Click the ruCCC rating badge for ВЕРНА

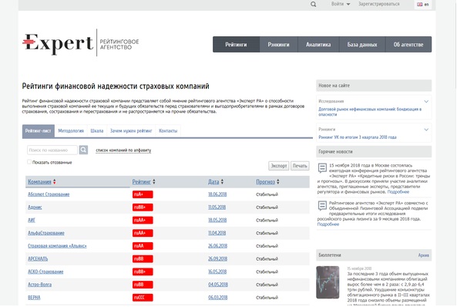(143, 298)
